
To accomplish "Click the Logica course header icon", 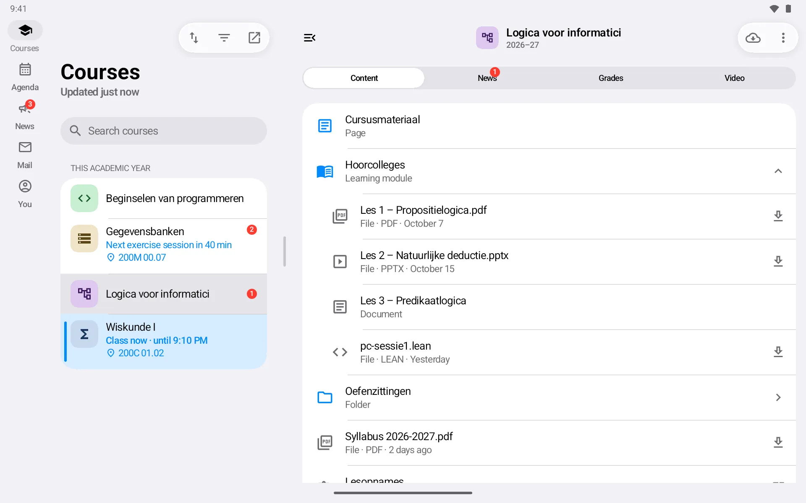I will click(487, 38).
